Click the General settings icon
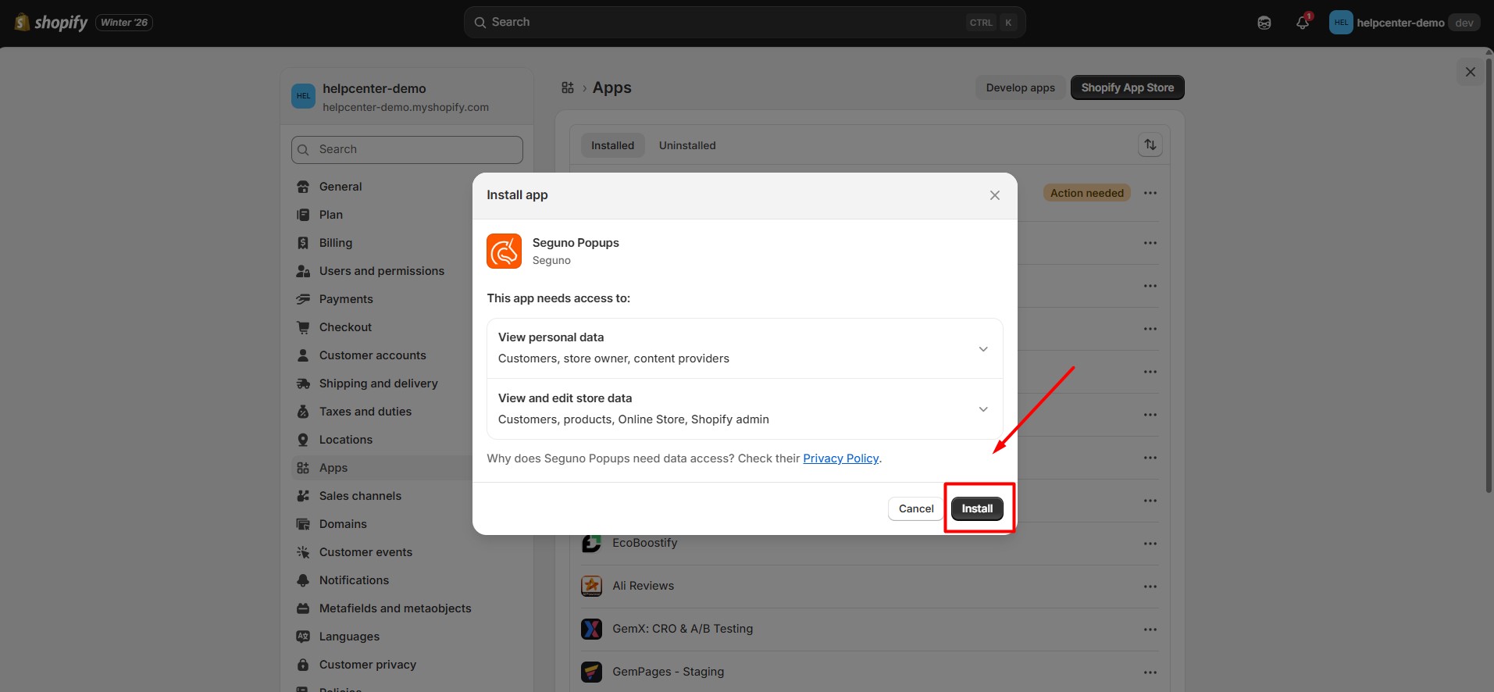The width and height of the screenshot is (1494, 692). pyautogui.click(x=303, y=187)
